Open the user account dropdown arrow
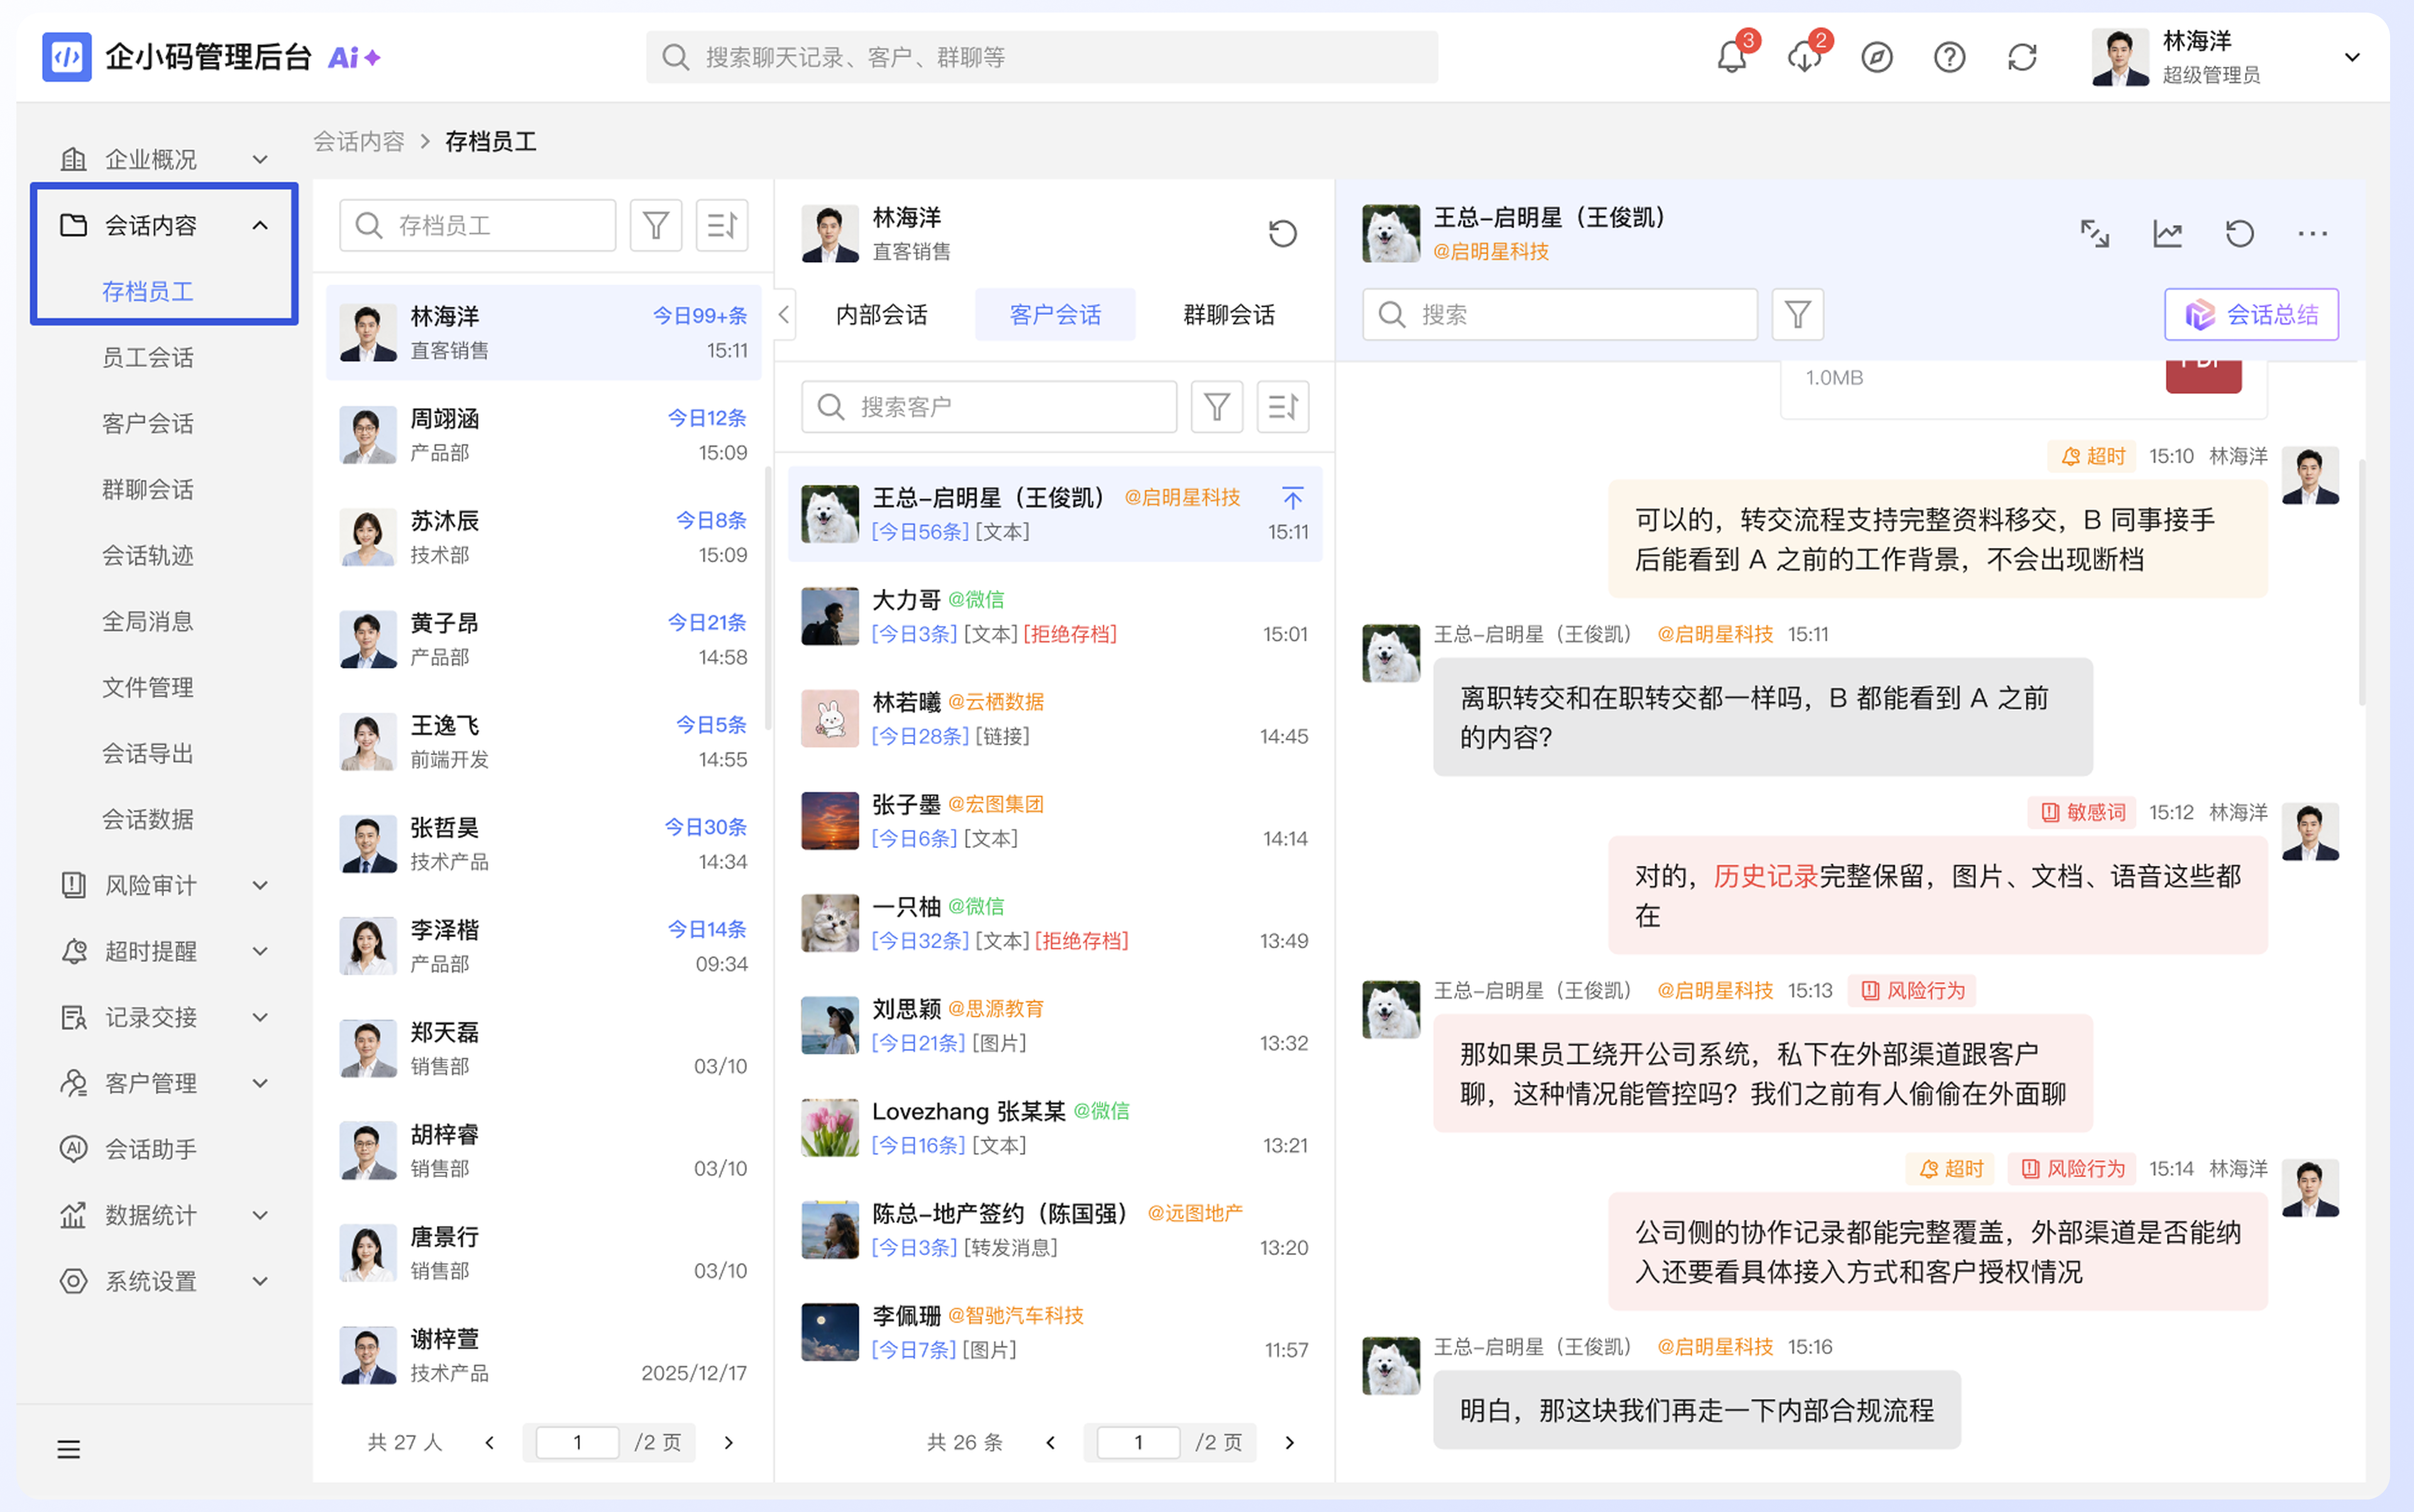The width and height of the screenshot is (2414, 1512). point(2353,57)
